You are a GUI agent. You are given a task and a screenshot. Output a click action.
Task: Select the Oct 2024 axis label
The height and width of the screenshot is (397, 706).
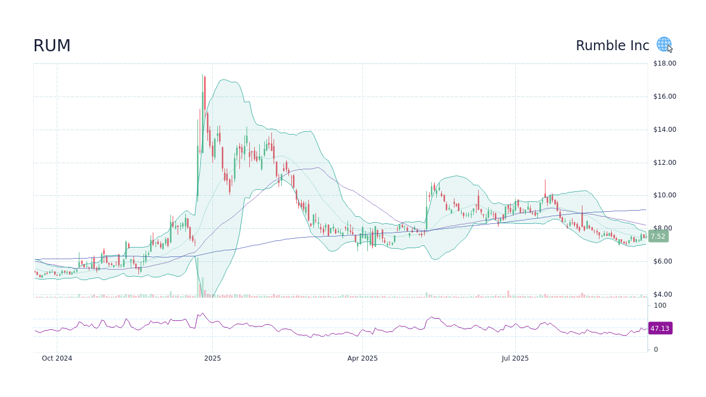[57, 358]
